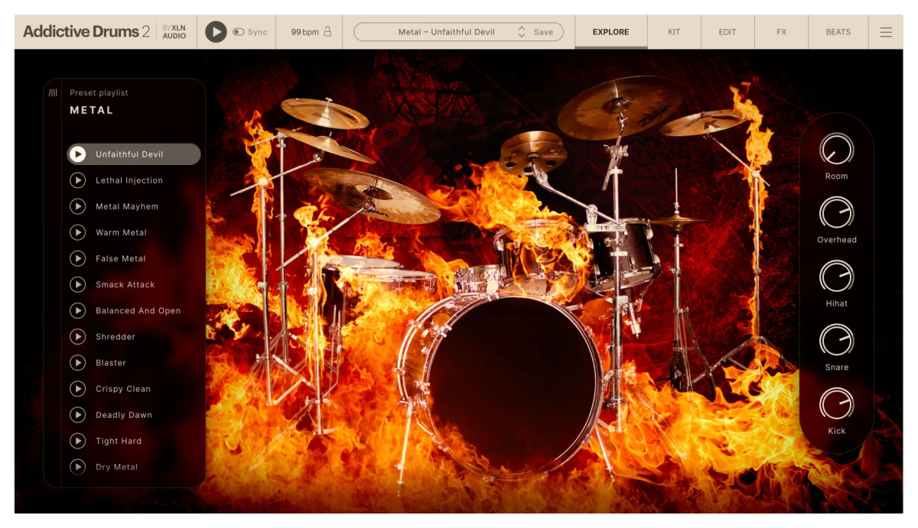
Task: Start playback with the top play button
Action: click(216, 32)
